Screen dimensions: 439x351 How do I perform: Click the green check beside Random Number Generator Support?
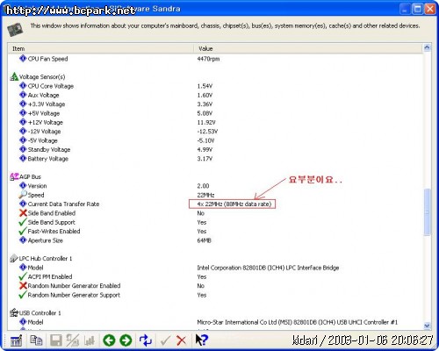(23, 295)
